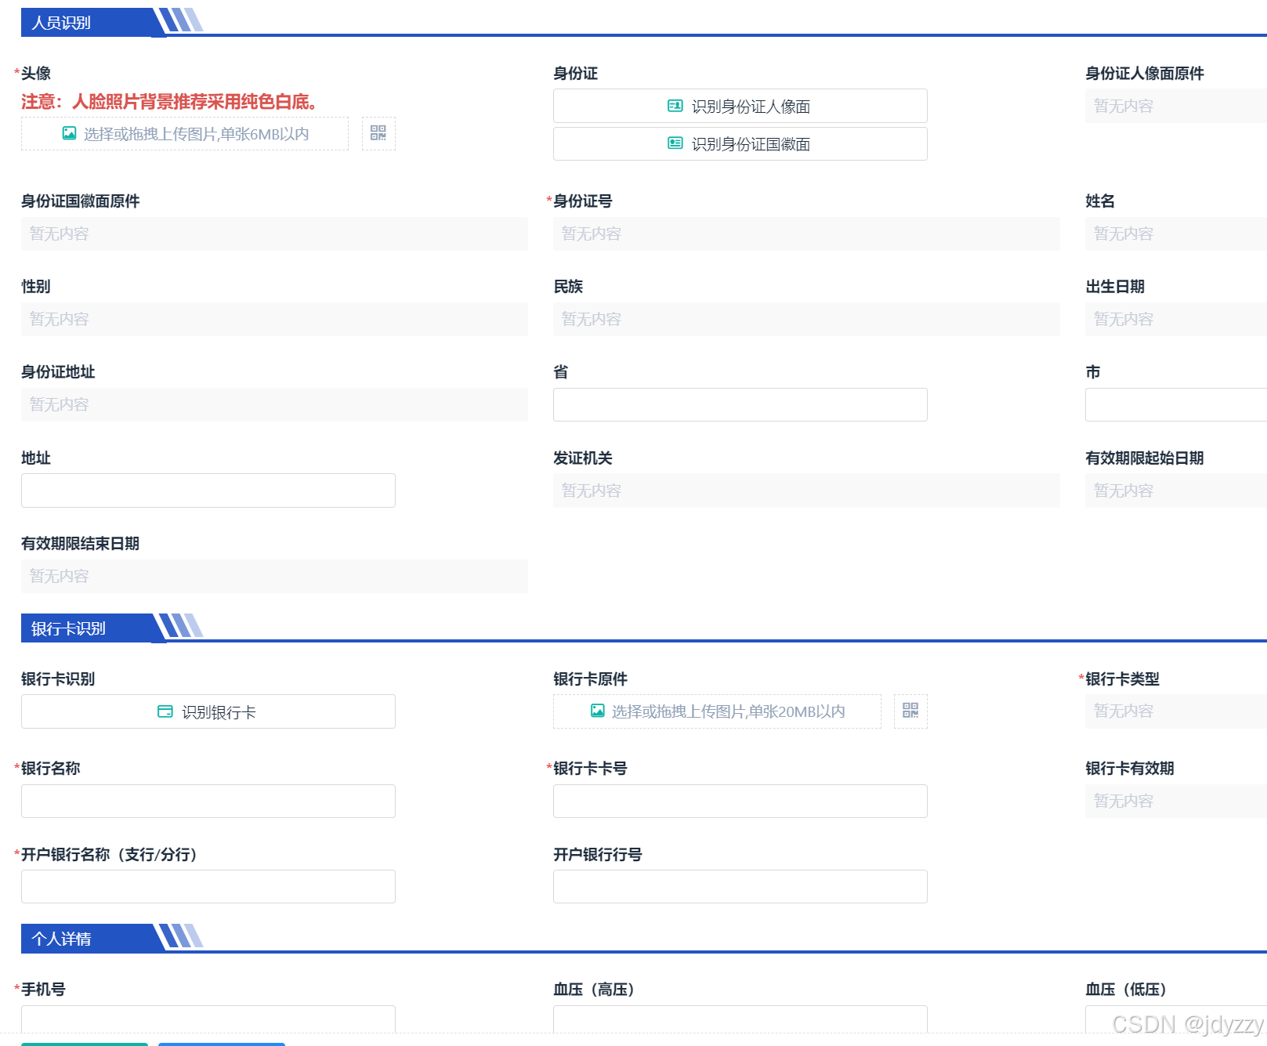Focus the 手机号 input field

208,1019
